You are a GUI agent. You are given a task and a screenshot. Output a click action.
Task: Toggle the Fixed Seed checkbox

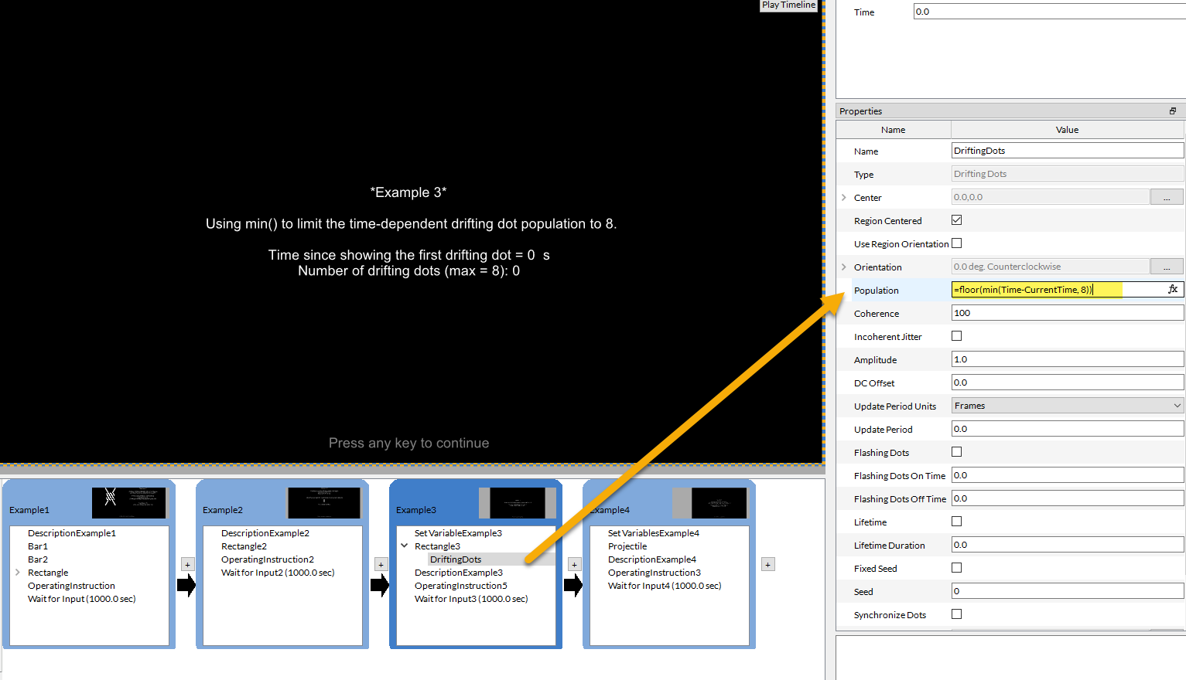click(956, 568)
